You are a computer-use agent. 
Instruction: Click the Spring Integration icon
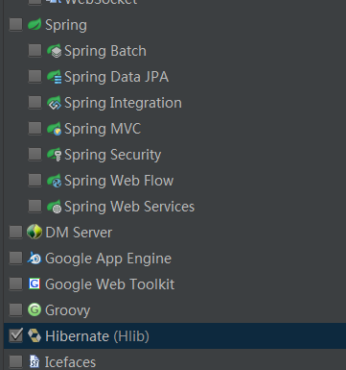click(x=54, y=103)
